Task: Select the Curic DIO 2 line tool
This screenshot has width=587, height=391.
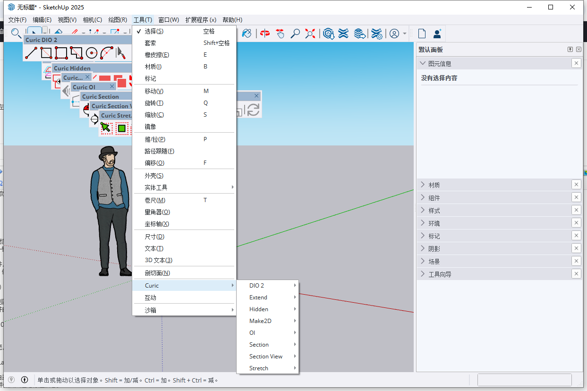Action: point(31,53)
